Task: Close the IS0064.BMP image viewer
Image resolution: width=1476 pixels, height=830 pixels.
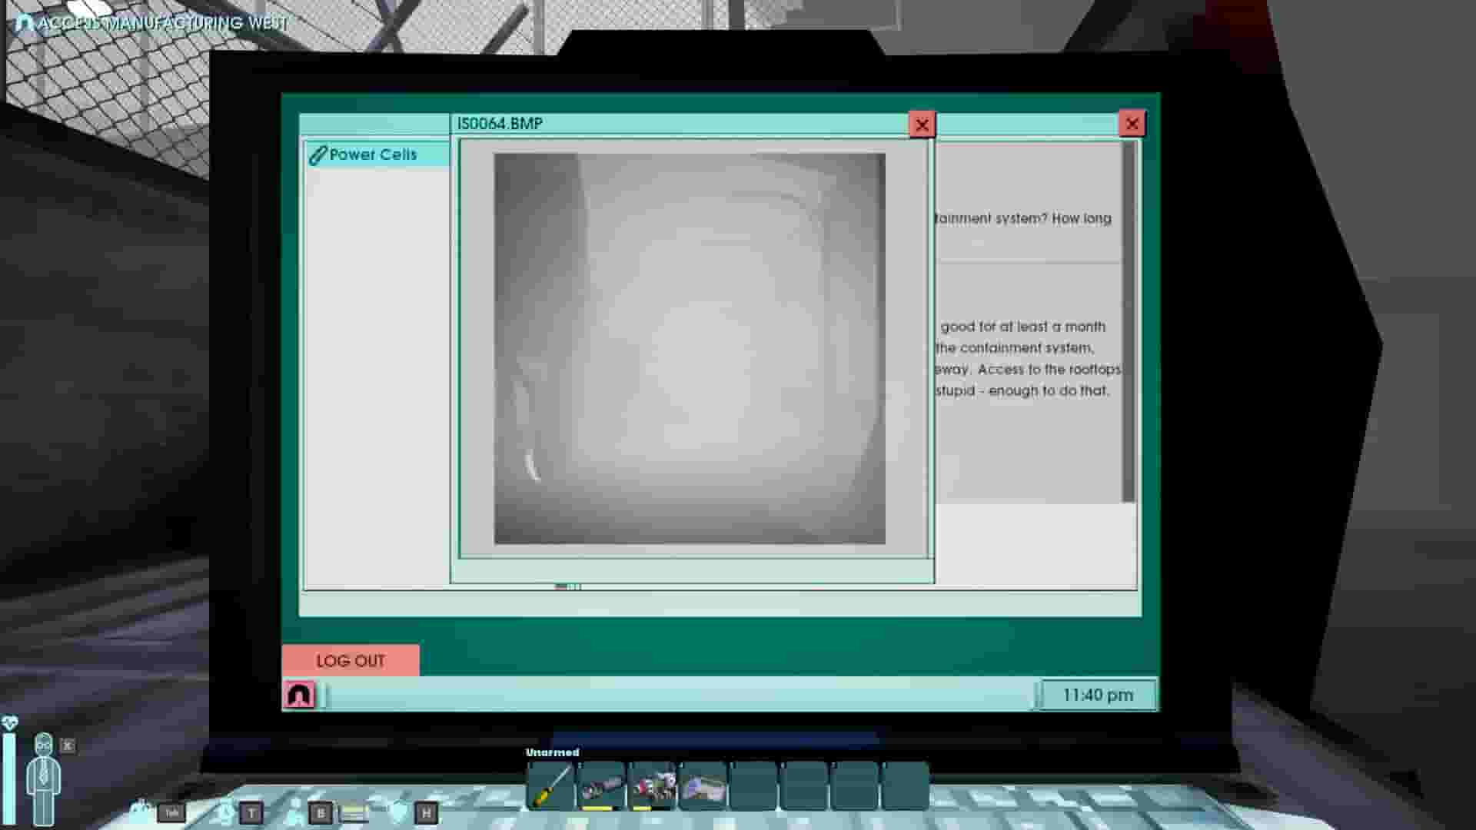Action: [x=922, y=124]
